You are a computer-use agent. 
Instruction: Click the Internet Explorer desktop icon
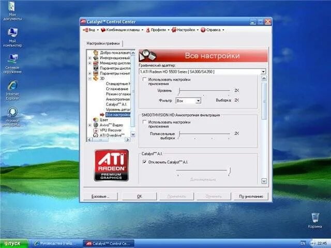click(x=12, y=86)
